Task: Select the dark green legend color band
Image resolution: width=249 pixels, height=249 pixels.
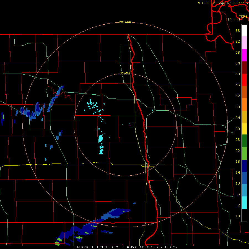Action: pyautogui.click(x=244, y=141)
